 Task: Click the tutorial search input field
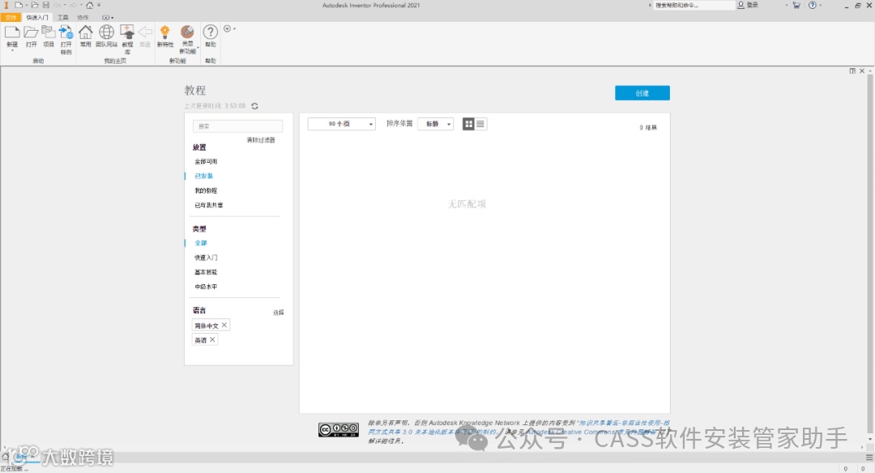[237, 126]
